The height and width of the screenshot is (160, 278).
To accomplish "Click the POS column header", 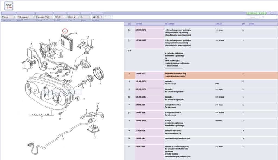I will tap(129, 24).
